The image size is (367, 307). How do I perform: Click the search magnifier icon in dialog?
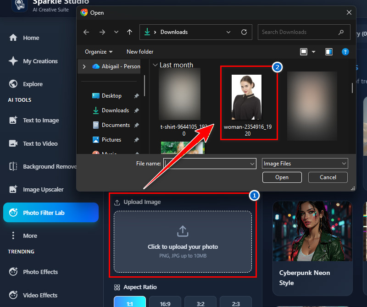pos(341,32)
